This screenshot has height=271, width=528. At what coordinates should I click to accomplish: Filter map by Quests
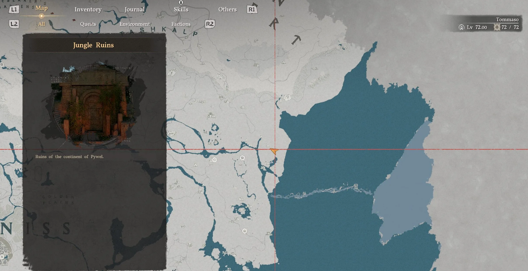click(x=88, y=24)
